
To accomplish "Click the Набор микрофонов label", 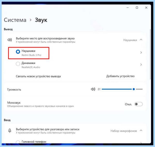I will pos(124,131).
